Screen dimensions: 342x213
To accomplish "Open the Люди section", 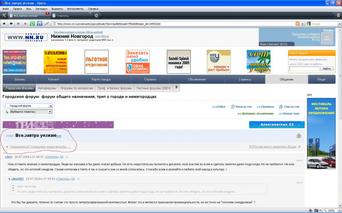I will click(x=321, y=79).
